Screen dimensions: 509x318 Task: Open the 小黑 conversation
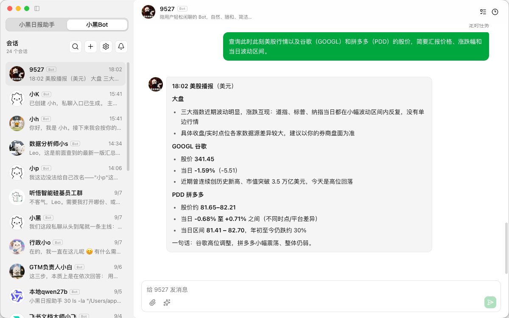(x=66, y=222)
